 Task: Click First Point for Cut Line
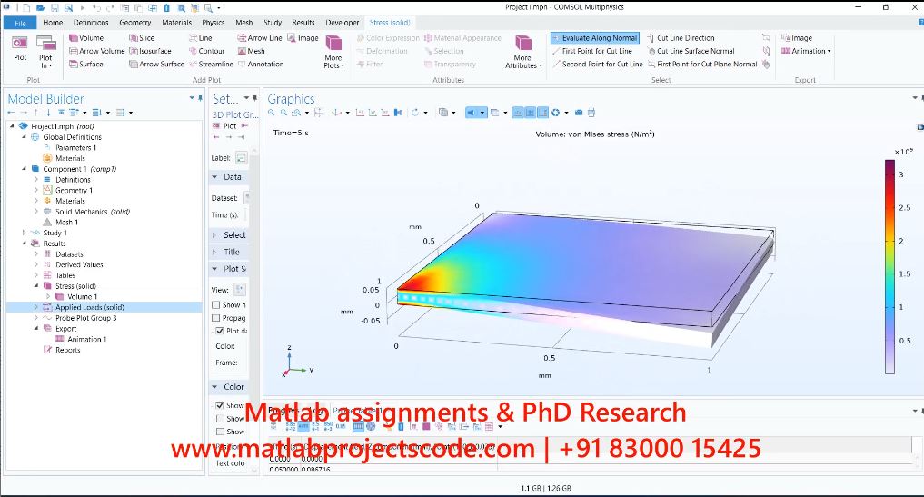(x=591, y=51)
